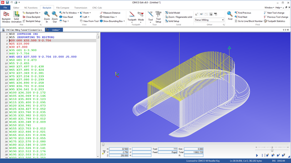The image size is (291, 163).
Task: Expand the Top view dropdown
Action: coord(68,21)
